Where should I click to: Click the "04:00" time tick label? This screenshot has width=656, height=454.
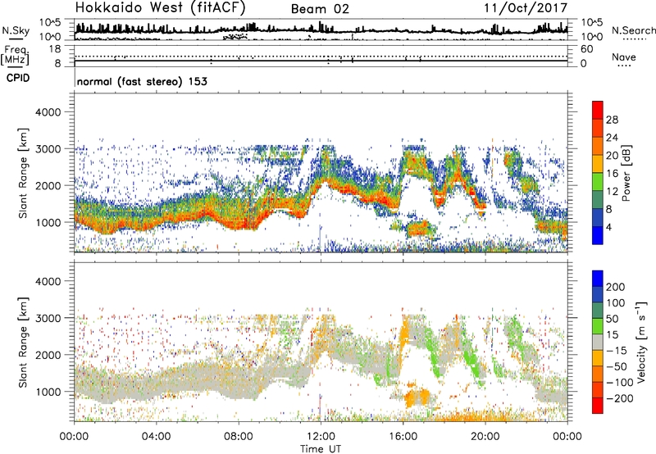tap(156, 437)
